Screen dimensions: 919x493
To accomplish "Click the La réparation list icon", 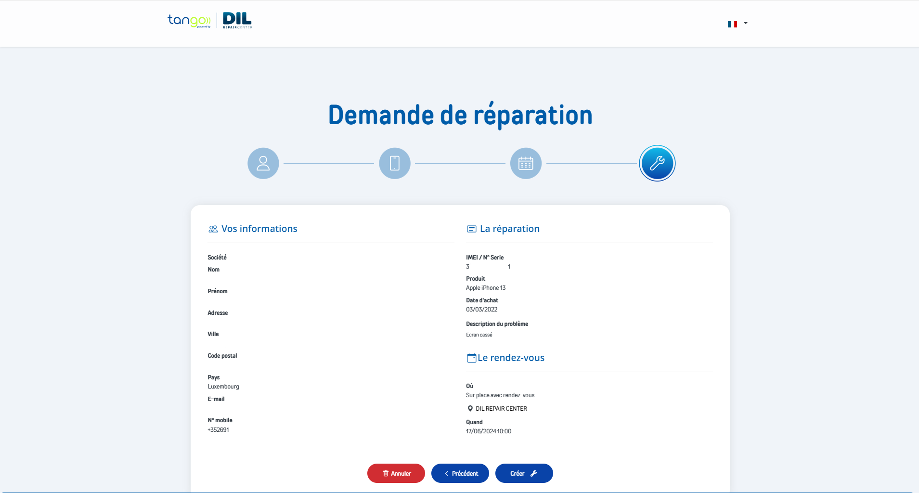I will 472,229.
